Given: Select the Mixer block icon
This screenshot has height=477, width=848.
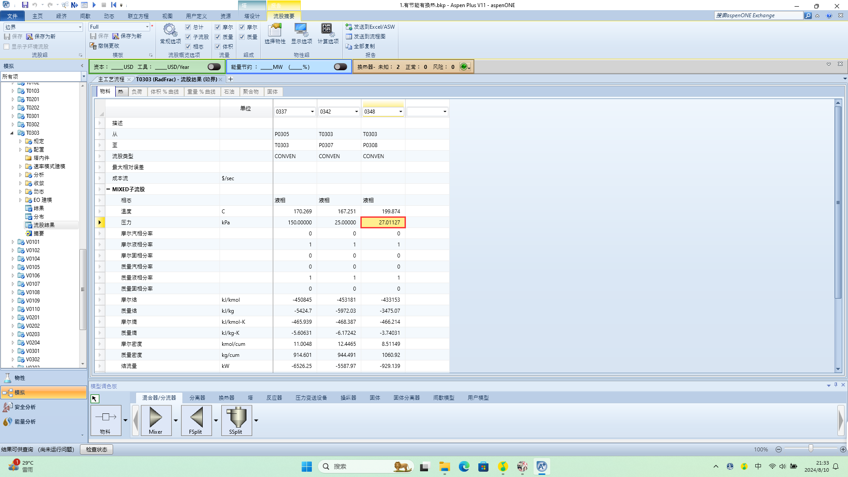Looking at the screenshot, I should click(x=155, y=417).
